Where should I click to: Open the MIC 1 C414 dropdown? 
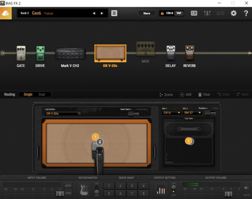coord(172,113)
